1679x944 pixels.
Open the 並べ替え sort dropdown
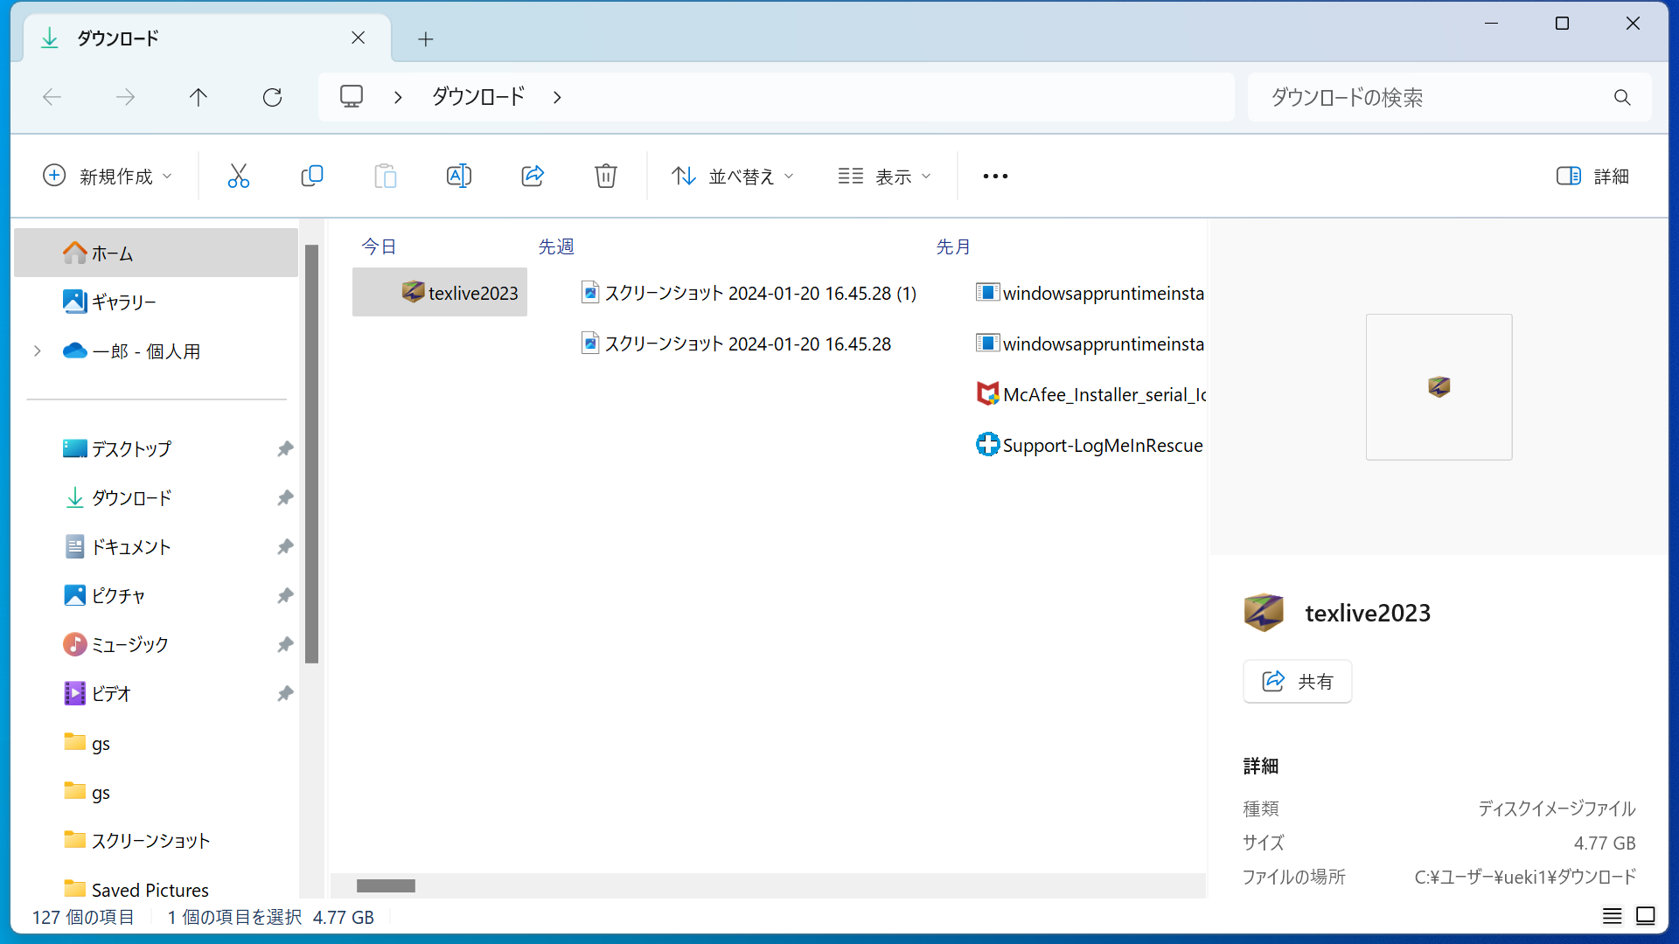click(732, 176)
